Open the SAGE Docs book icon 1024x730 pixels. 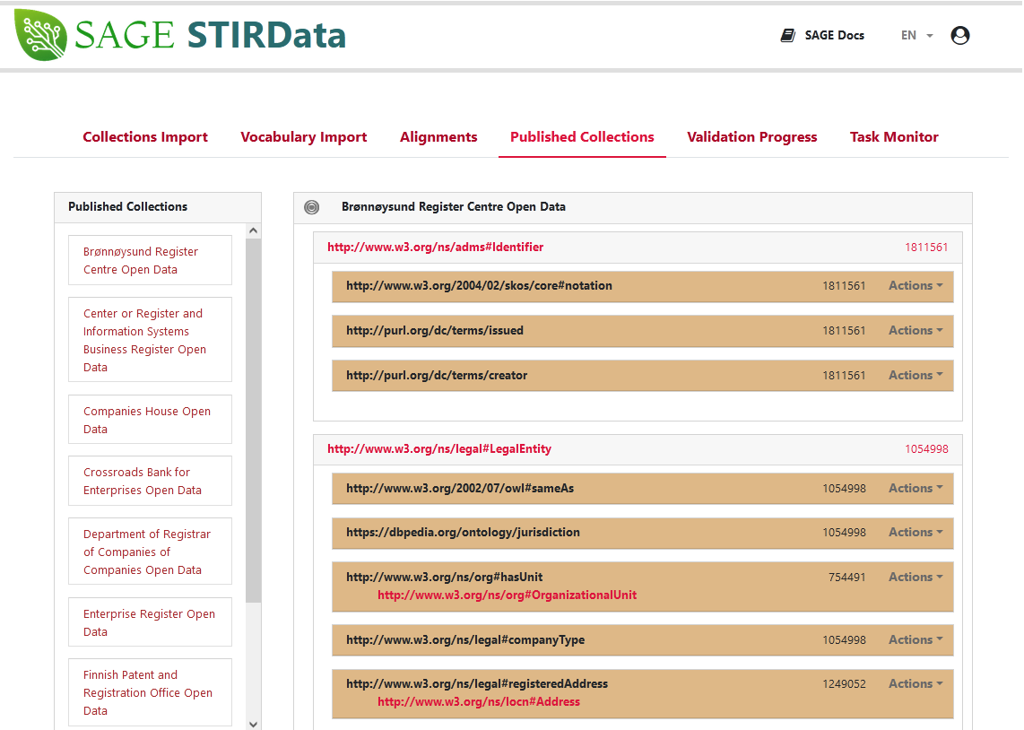pyautogui.click(x=788, y=35)
